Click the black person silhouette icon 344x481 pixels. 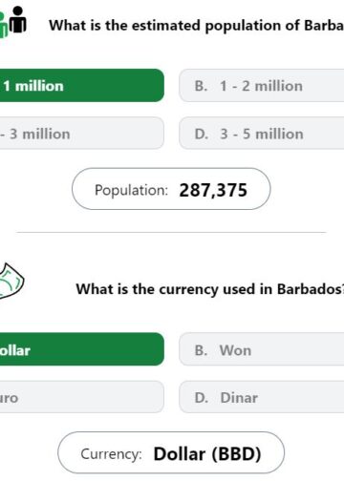(x=18, y=20)
